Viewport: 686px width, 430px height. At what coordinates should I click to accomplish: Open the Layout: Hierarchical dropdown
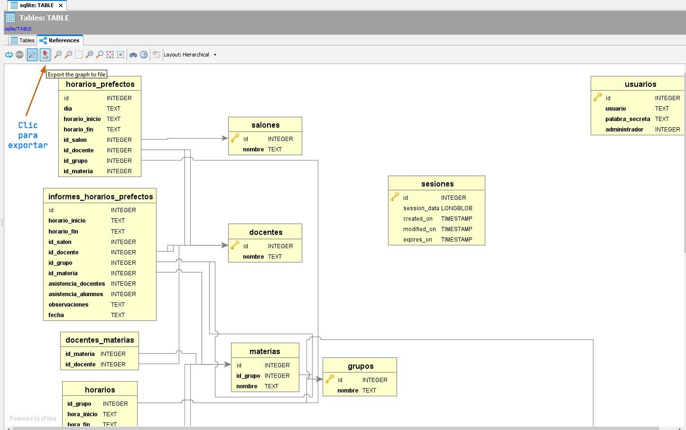190,55
